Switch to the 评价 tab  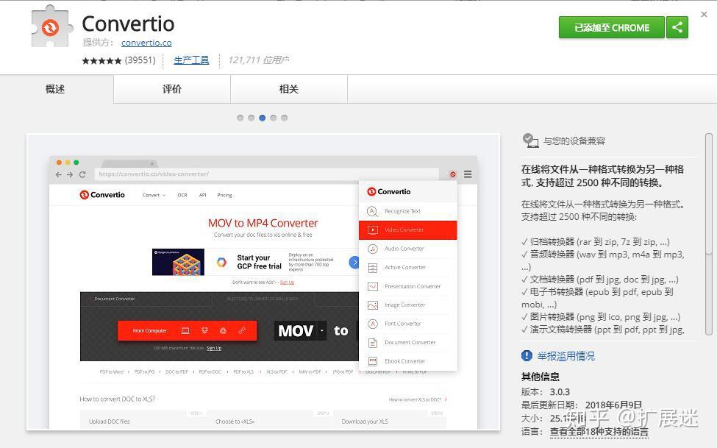click(172, 89)
